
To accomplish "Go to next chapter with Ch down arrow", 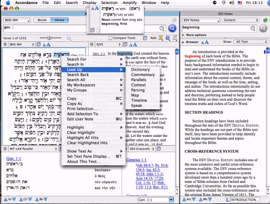I will coord(30,199).
